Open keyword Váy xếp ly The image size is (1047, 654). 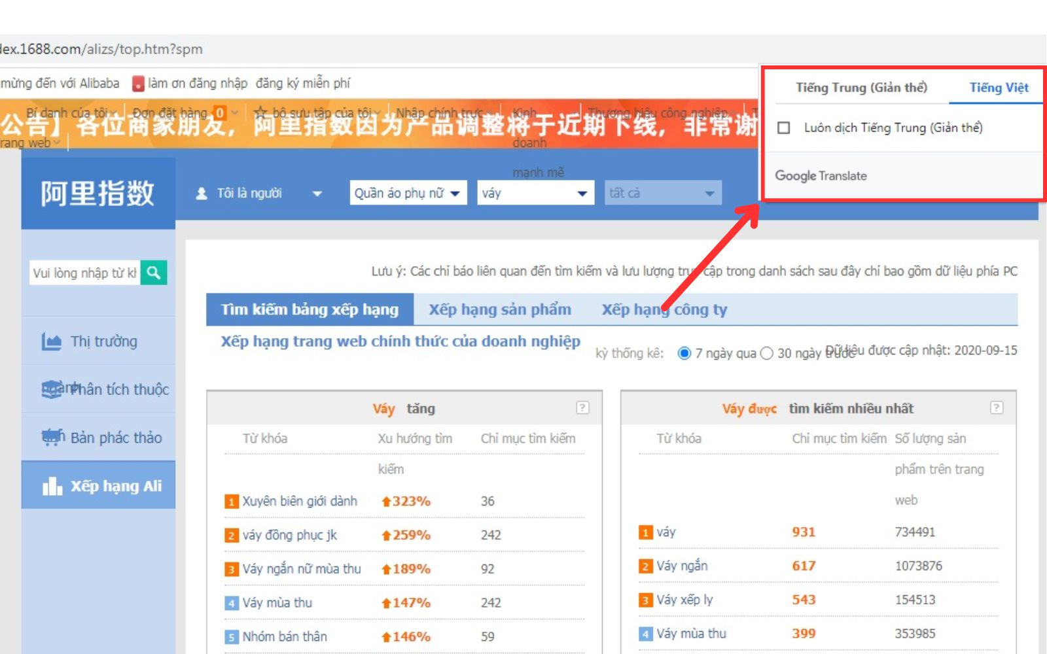pos(684,600)
